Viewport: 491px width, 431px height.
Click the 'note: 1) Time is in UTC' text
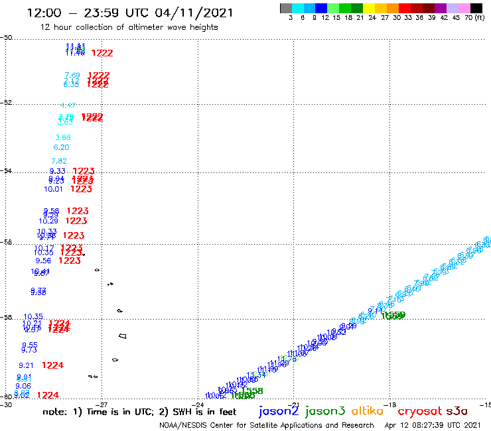coord(98,412)
